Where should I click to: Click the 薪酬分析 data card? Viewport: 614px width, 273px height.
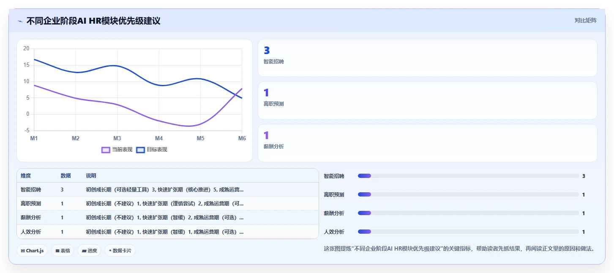click(427, 143)
